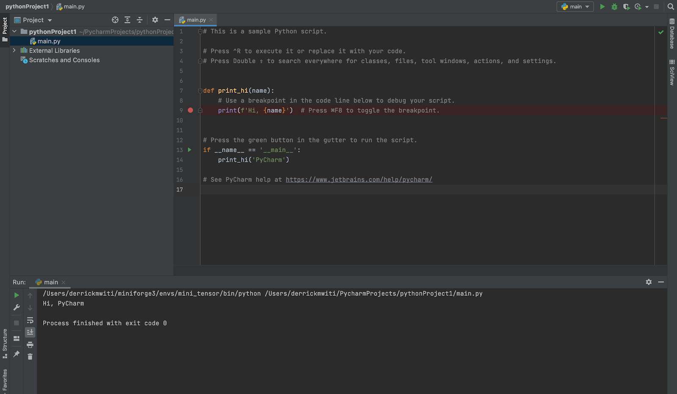The width and height of the screenshot is (677, 394).
Task: Toggle scroll to end in Run console
Action: [30, 332]
